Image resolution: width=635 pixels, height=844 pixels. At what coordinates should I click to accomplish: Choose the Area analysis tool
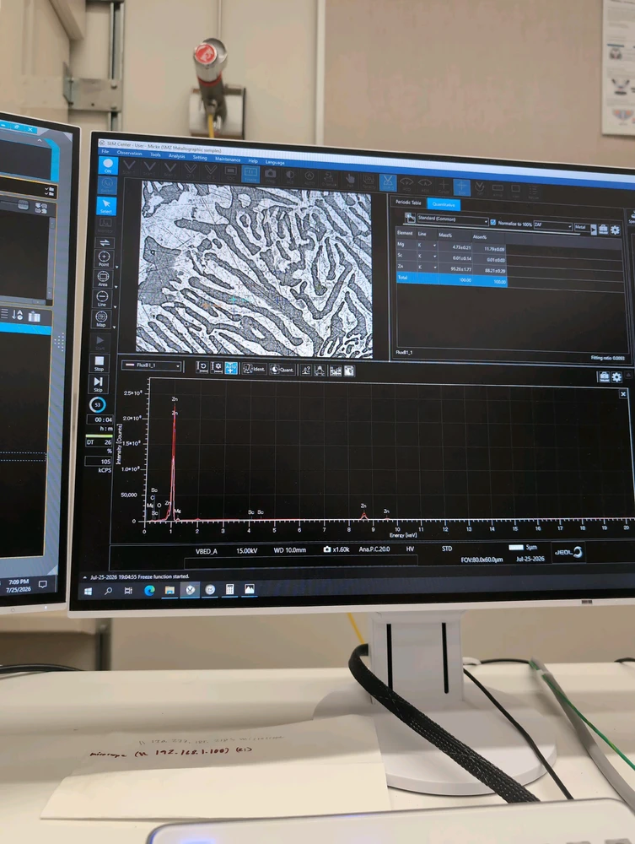(103, 279)
